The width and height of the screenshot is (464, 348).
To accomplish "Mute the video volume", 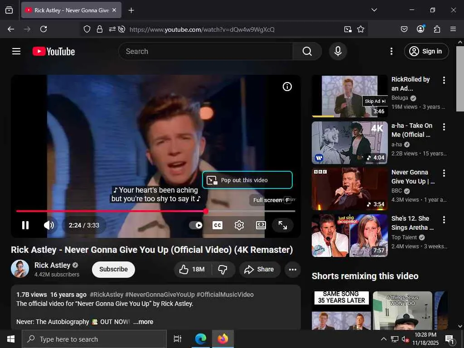I will pos(49,225).
